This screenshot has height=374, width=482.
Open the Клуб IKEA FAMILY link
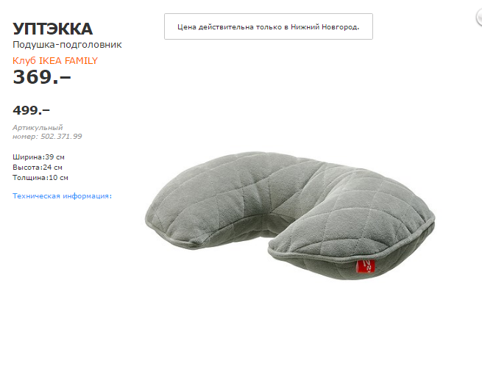click(x=55, y=60)
